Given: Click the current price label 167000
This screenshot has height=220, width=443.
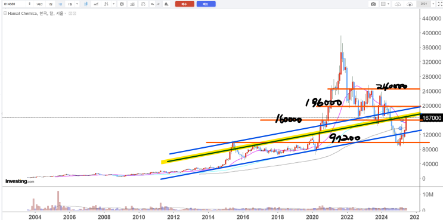Looking at the screenshot, I should 432,118.
